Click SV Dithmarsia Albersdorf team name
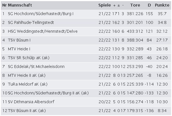This screenshot has width=172, height=116. click(31, 102)
